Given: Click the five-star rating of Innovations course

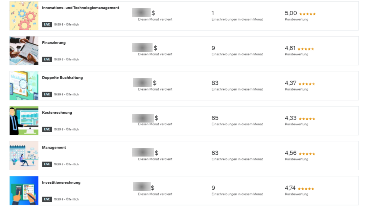Looking at the screenshot, I should pyautogui.click(x=307, y=14).
